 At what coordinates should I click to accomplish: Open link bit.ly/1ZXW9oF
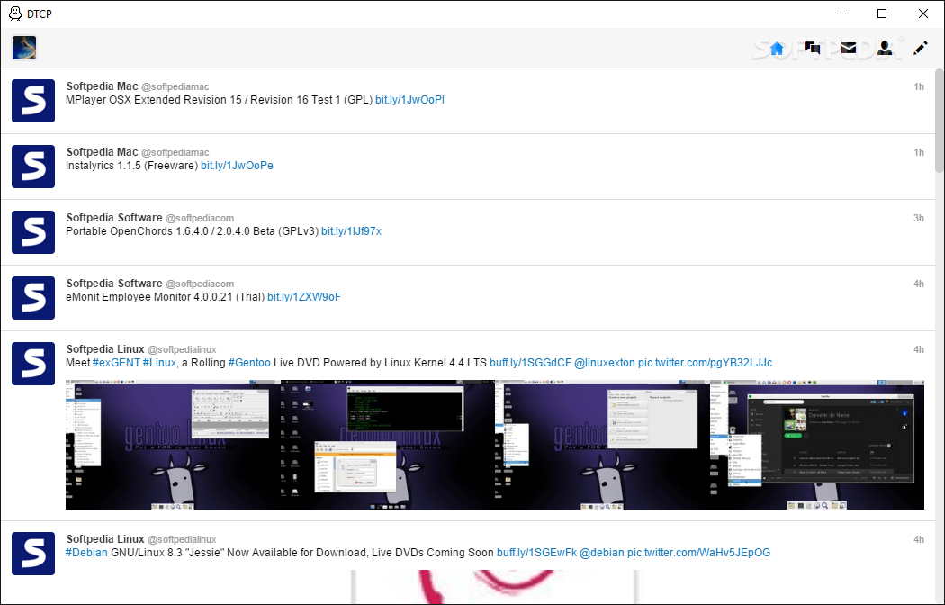[x=304, y=297]
